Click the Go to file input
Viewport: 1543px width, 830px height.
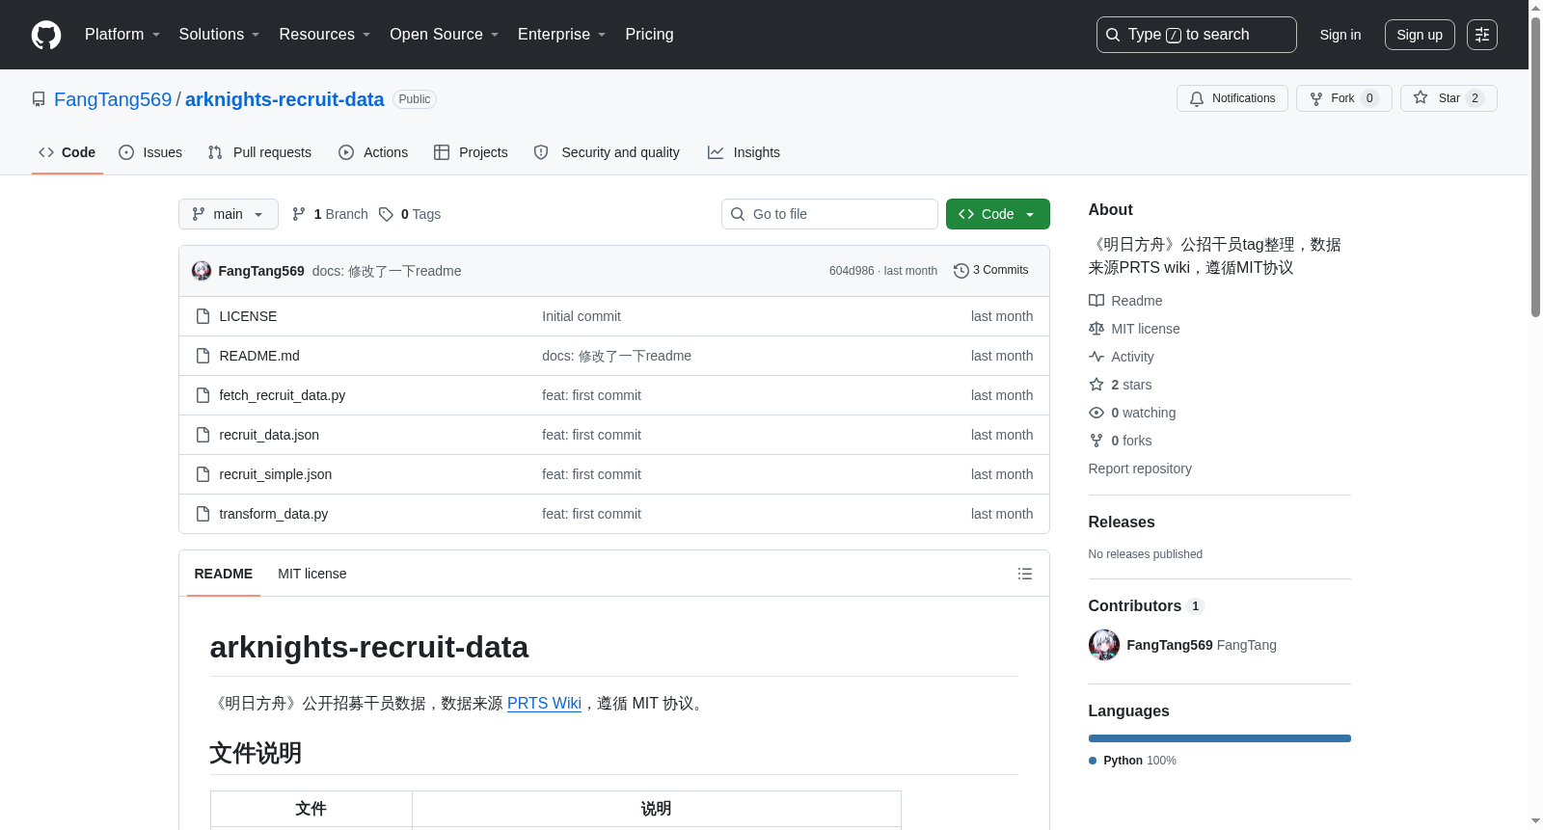[x=829, y=214]
